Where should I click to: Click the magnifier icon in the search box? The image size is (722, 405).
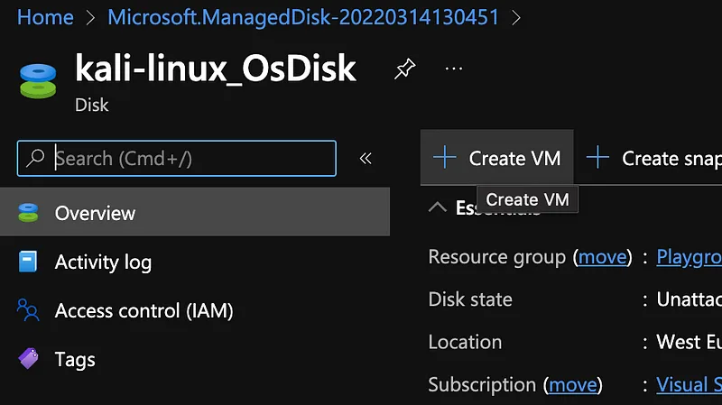[35, 158]
